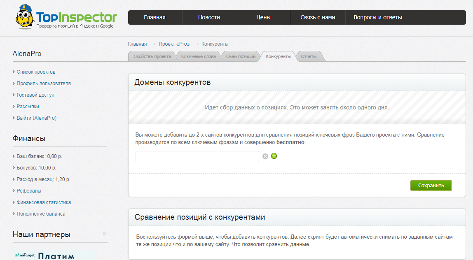Switch to the "Отчеты" tab
Image resolution: width=473 pixels, height=260 pixels.
(x=310, y=56)
